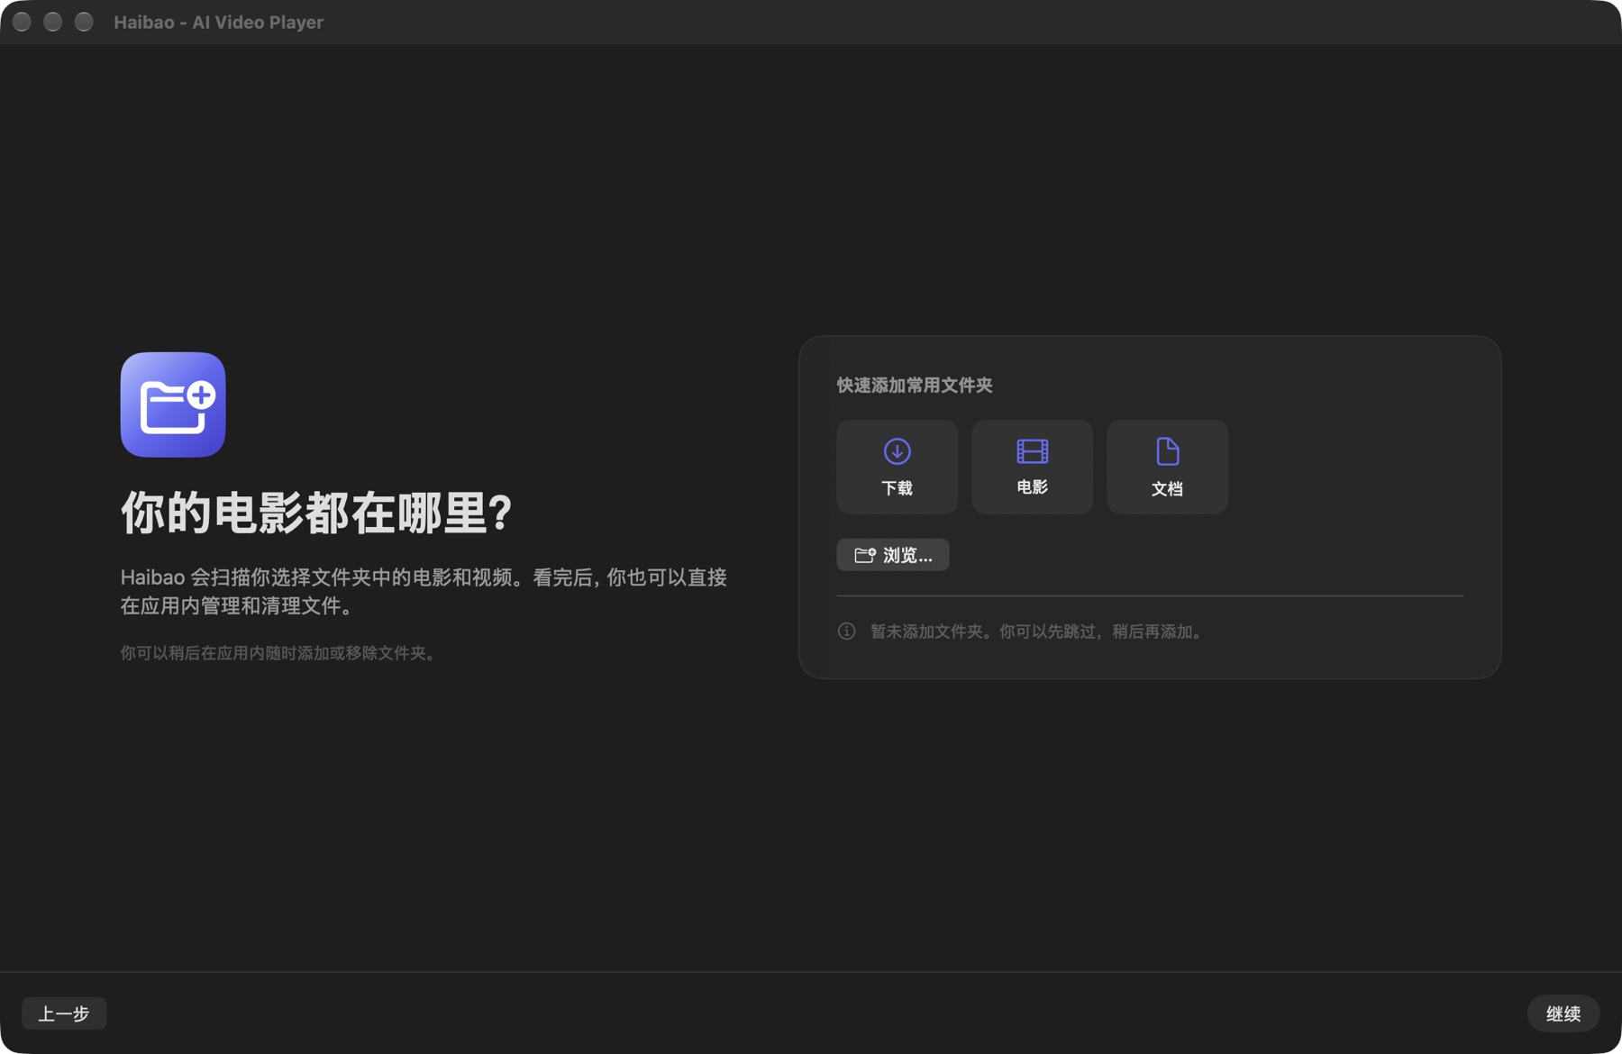
Task: Click the purple add-folder app icon
Action: tap(173, 404)
